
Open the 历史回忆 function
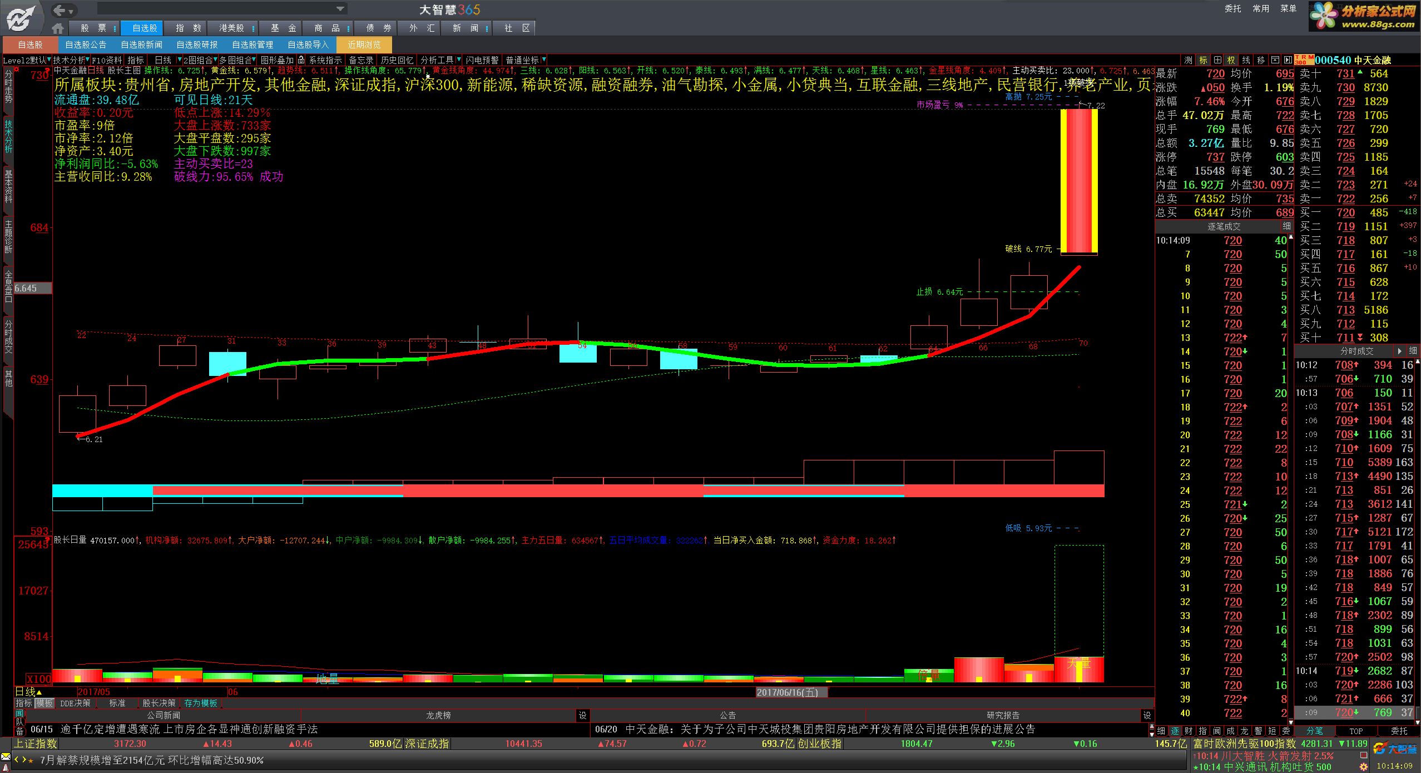click(397, 60)
